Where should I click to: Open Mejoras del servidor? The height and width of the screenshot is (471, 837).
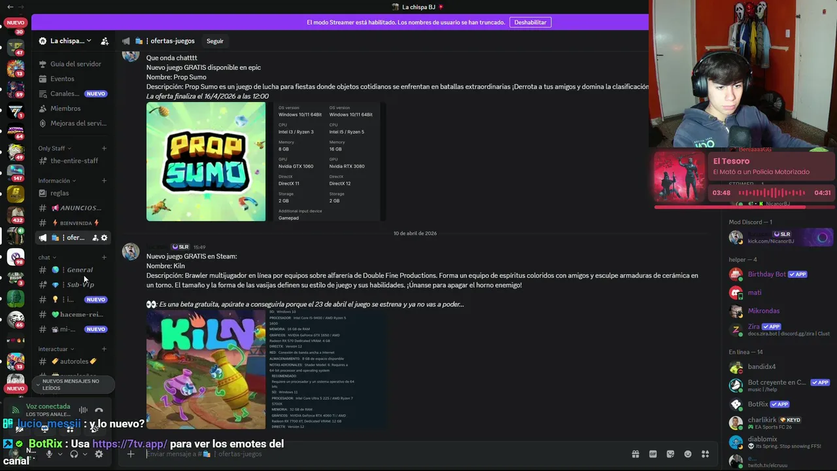point(73,123)
